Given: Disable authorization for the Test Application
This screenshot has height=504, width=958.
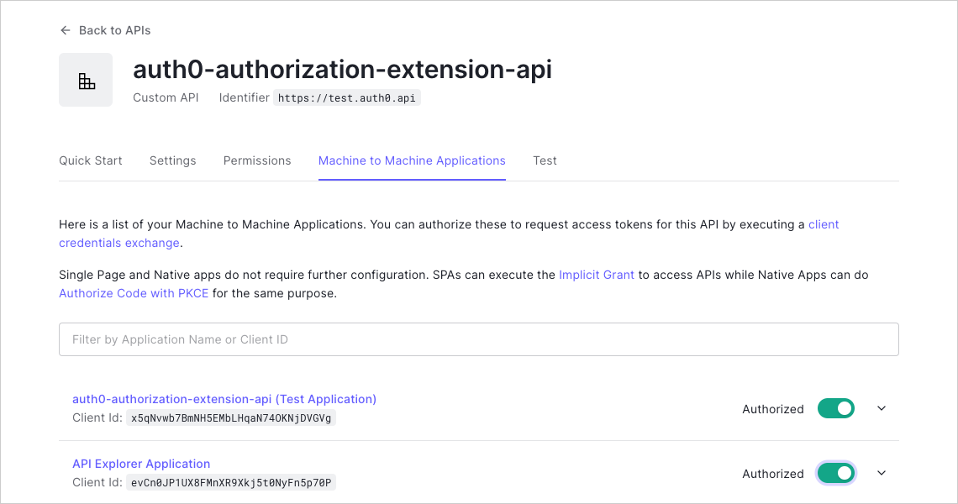Looking at the screenshot, I should [x=835, y=408].
